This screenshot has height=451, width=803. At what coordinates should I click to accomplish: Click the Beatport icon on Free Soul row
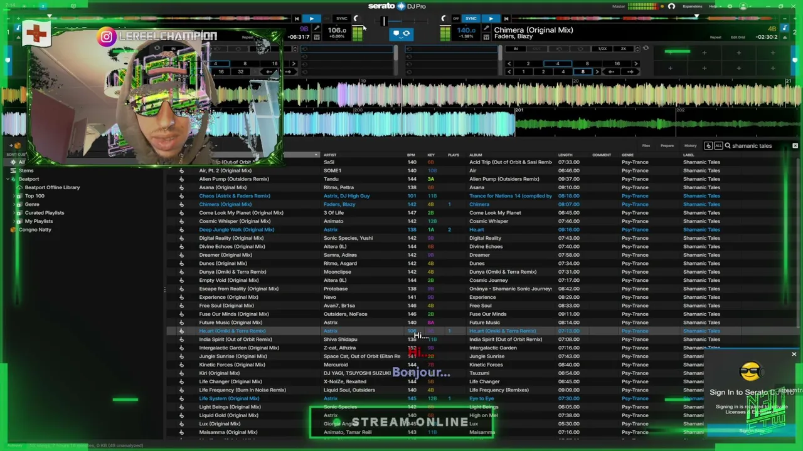pyautogui.click(x=181, y=306)
